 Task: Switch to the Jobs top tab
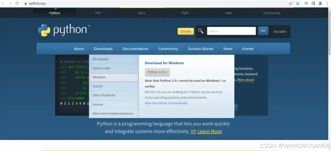coord(228,13)
